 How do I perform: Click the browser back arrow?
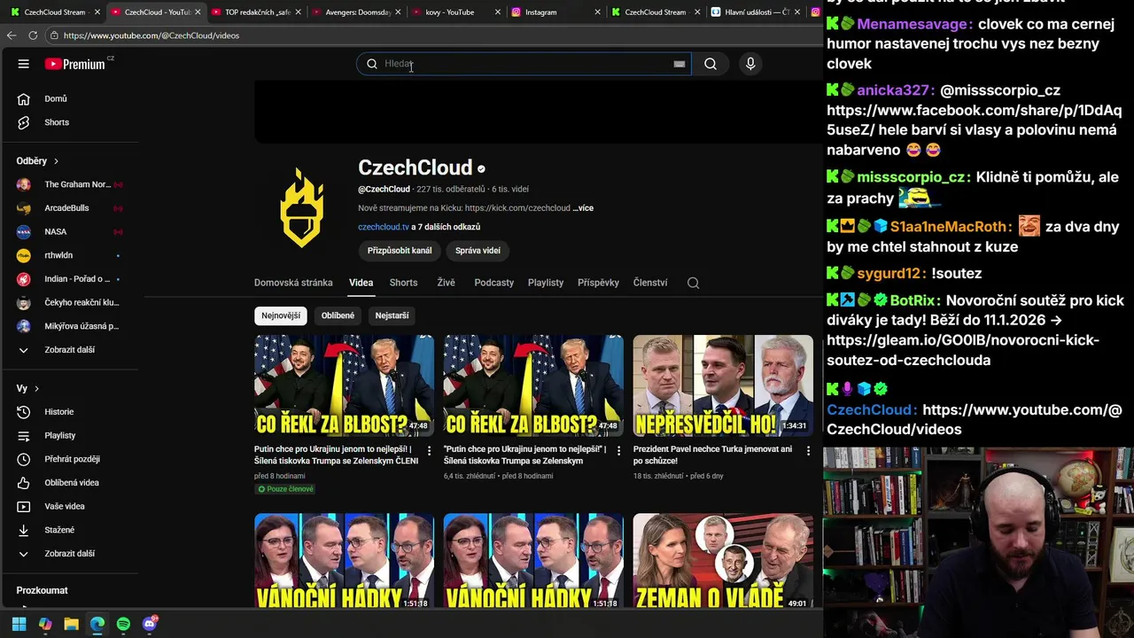pos(12,35)
